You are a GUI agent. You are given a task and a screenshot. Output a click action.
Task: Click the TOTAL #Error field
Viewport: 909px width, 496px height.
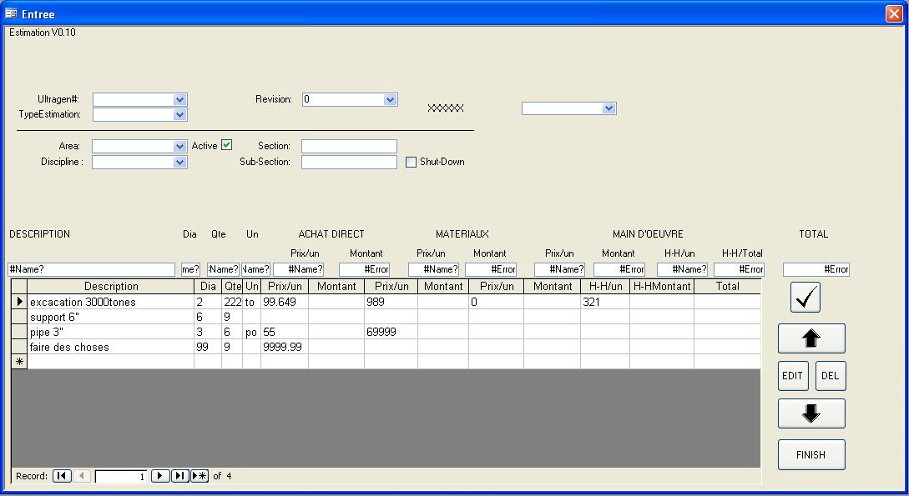click(x=816, y=269)
